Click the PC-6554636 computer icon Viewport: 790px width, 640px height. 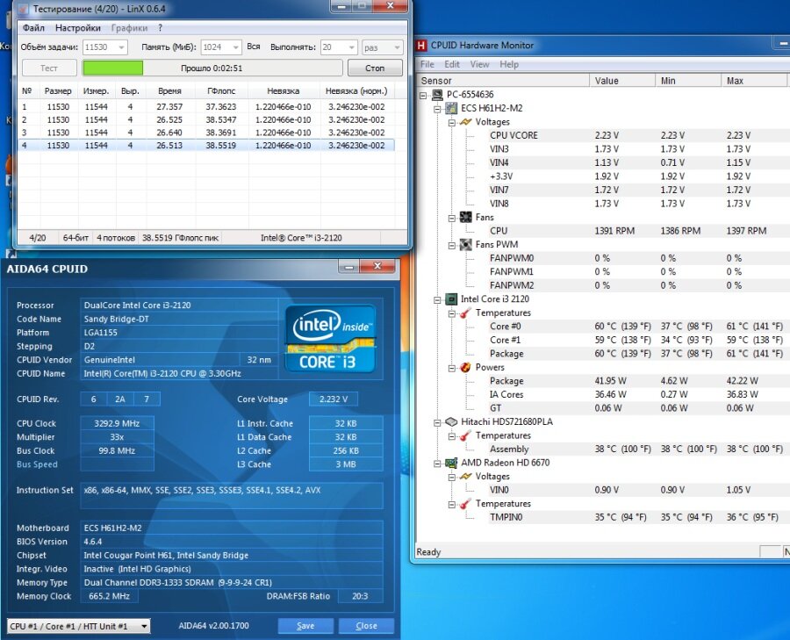pyautogui.click(x=437, y=95)
